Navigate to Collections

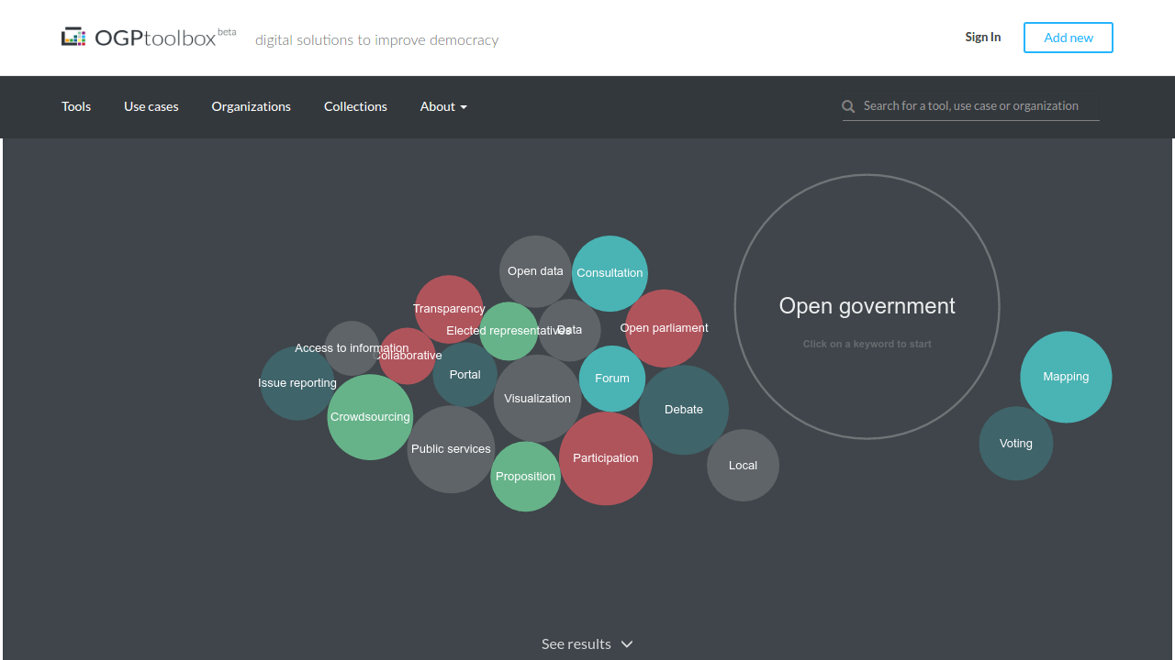[355, 106]
